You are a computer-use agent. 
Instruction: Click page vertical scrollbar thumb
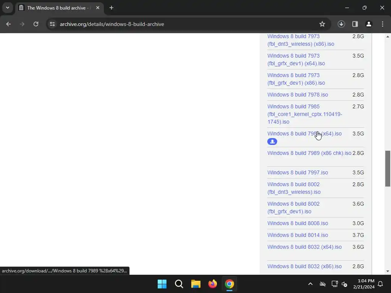tap(388, 168)
